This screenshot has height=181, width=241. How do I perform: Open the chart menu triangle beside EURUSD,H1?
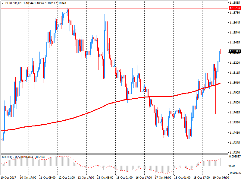pos(3,3)
